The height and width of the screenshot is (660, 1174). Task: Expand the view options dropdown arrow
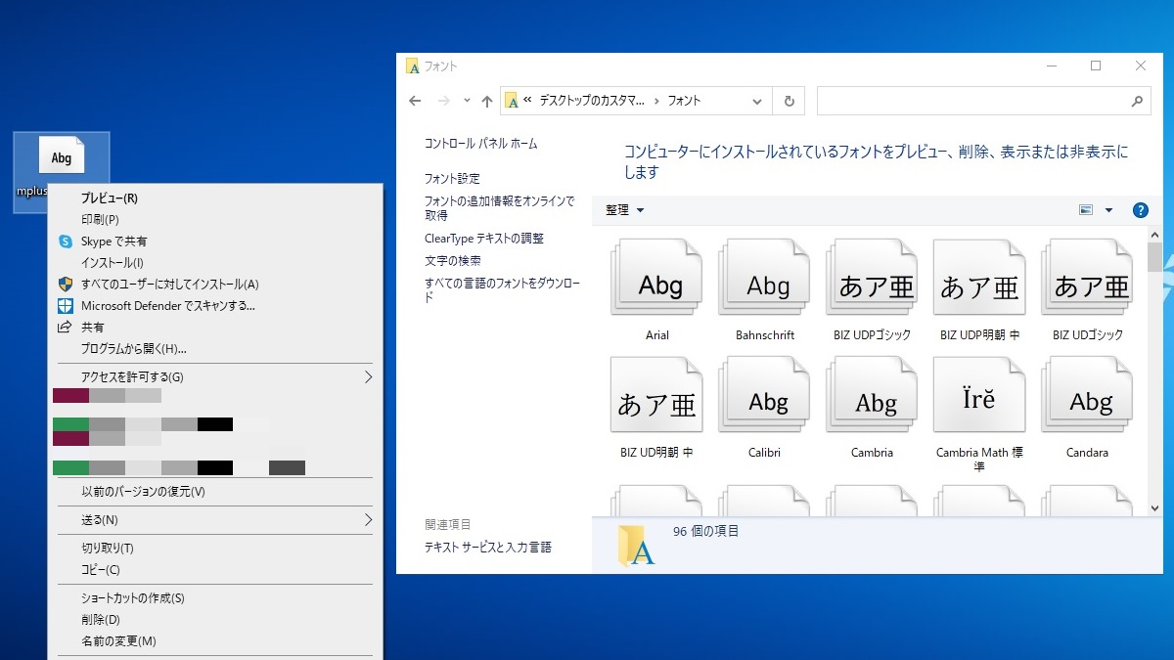click(x=1108, y=210)
